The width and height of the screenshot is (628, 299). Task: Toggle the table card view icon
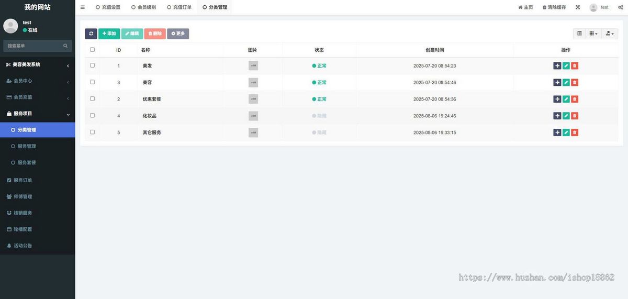579,34
